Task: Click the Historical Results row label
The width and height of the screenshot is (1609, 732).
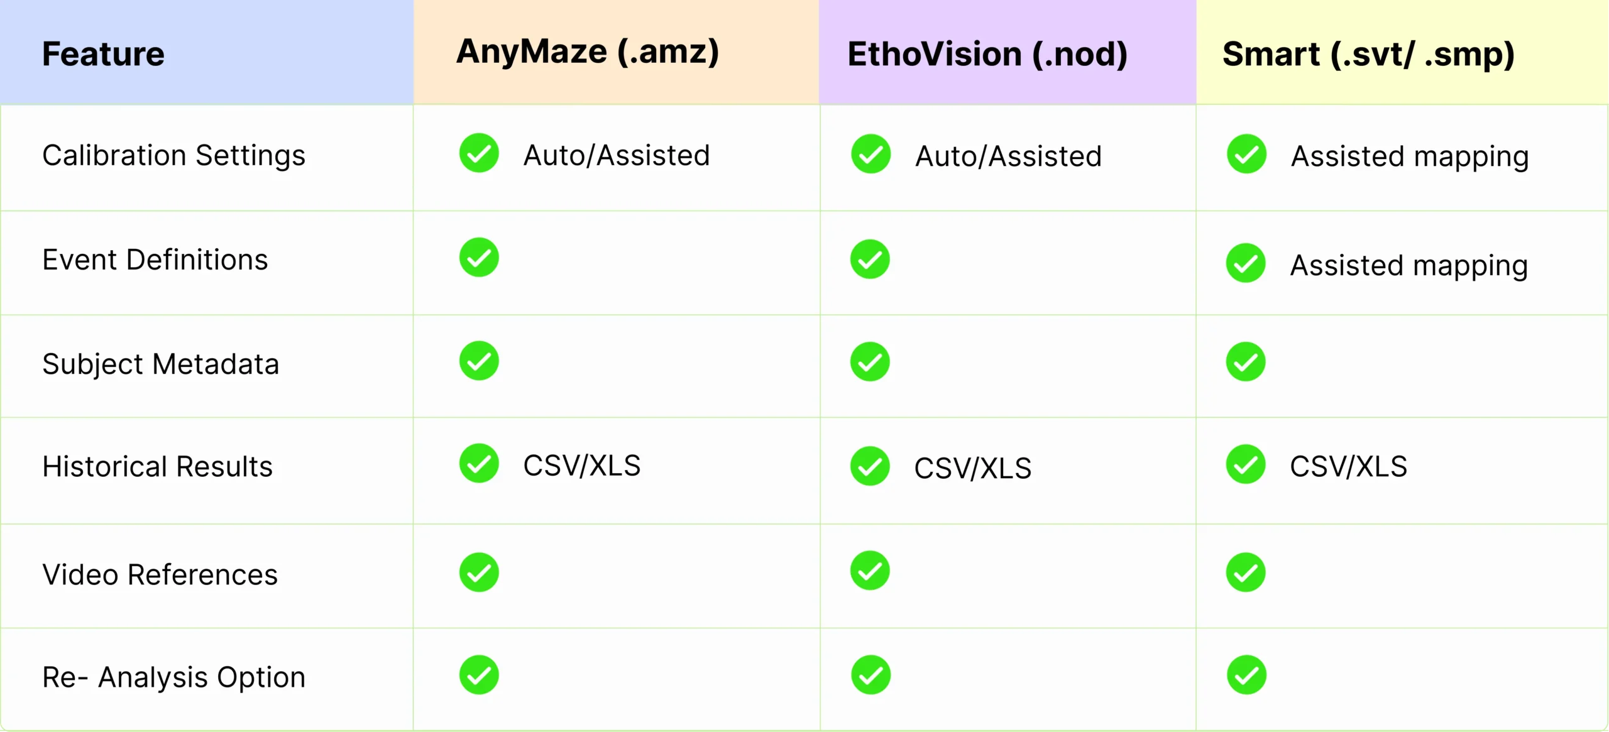Action: [x=157, y=466]
